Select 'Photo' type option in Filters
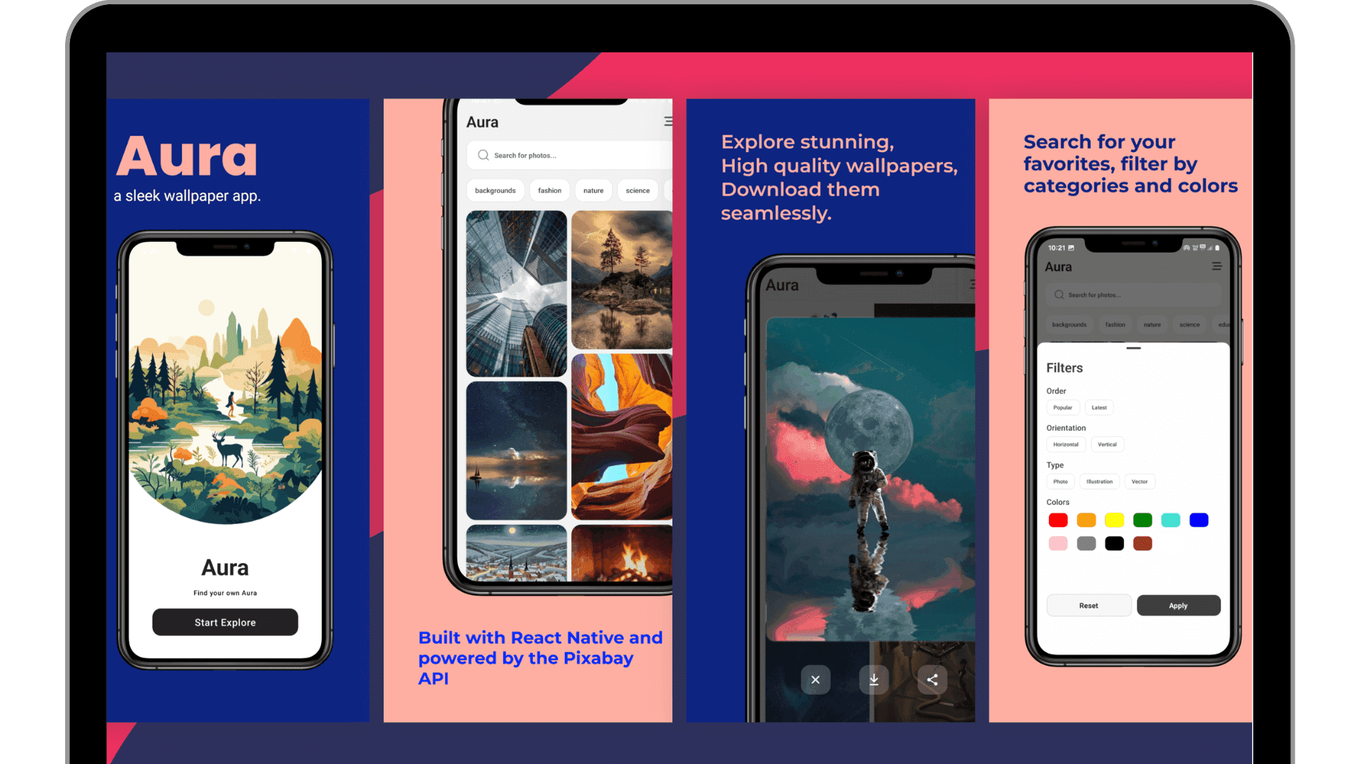The width and height of the screenshot is (1359, 764). 1060,481
